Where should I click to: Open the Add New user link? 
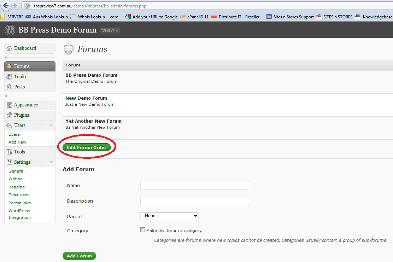point(17,142)
